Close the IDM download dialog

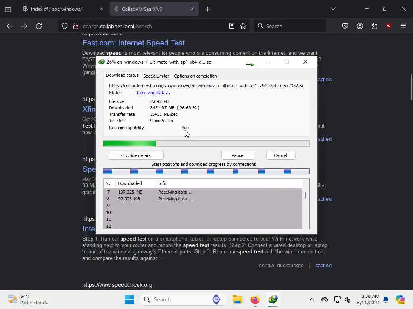305,62
